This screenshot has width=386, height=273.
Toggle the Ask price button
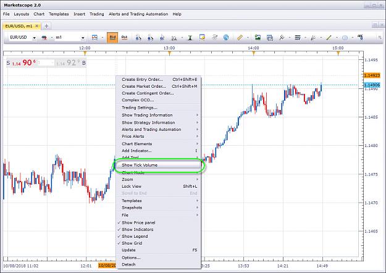[x=124, y=38]
